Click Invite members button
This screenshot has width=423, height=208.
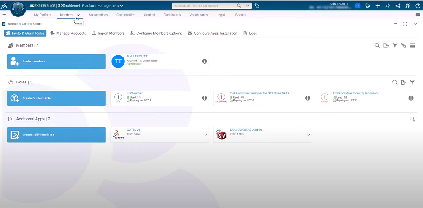(56, 61)
